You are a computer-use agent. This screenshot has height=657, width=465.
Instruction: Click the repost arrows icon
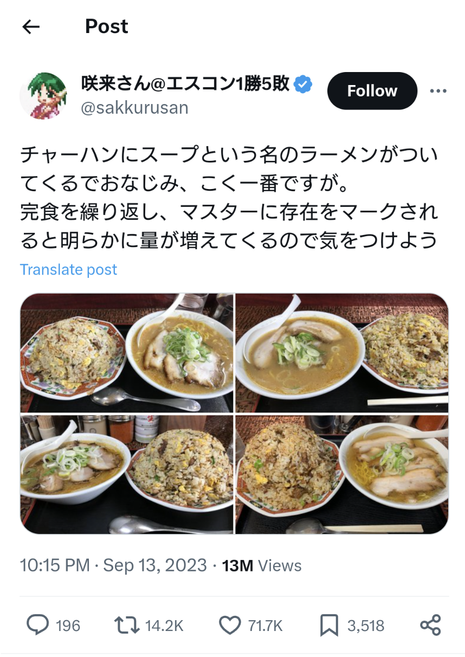click(x=127, y=625)
